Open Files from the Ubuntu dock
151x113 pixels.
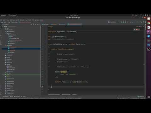(148, 19)
